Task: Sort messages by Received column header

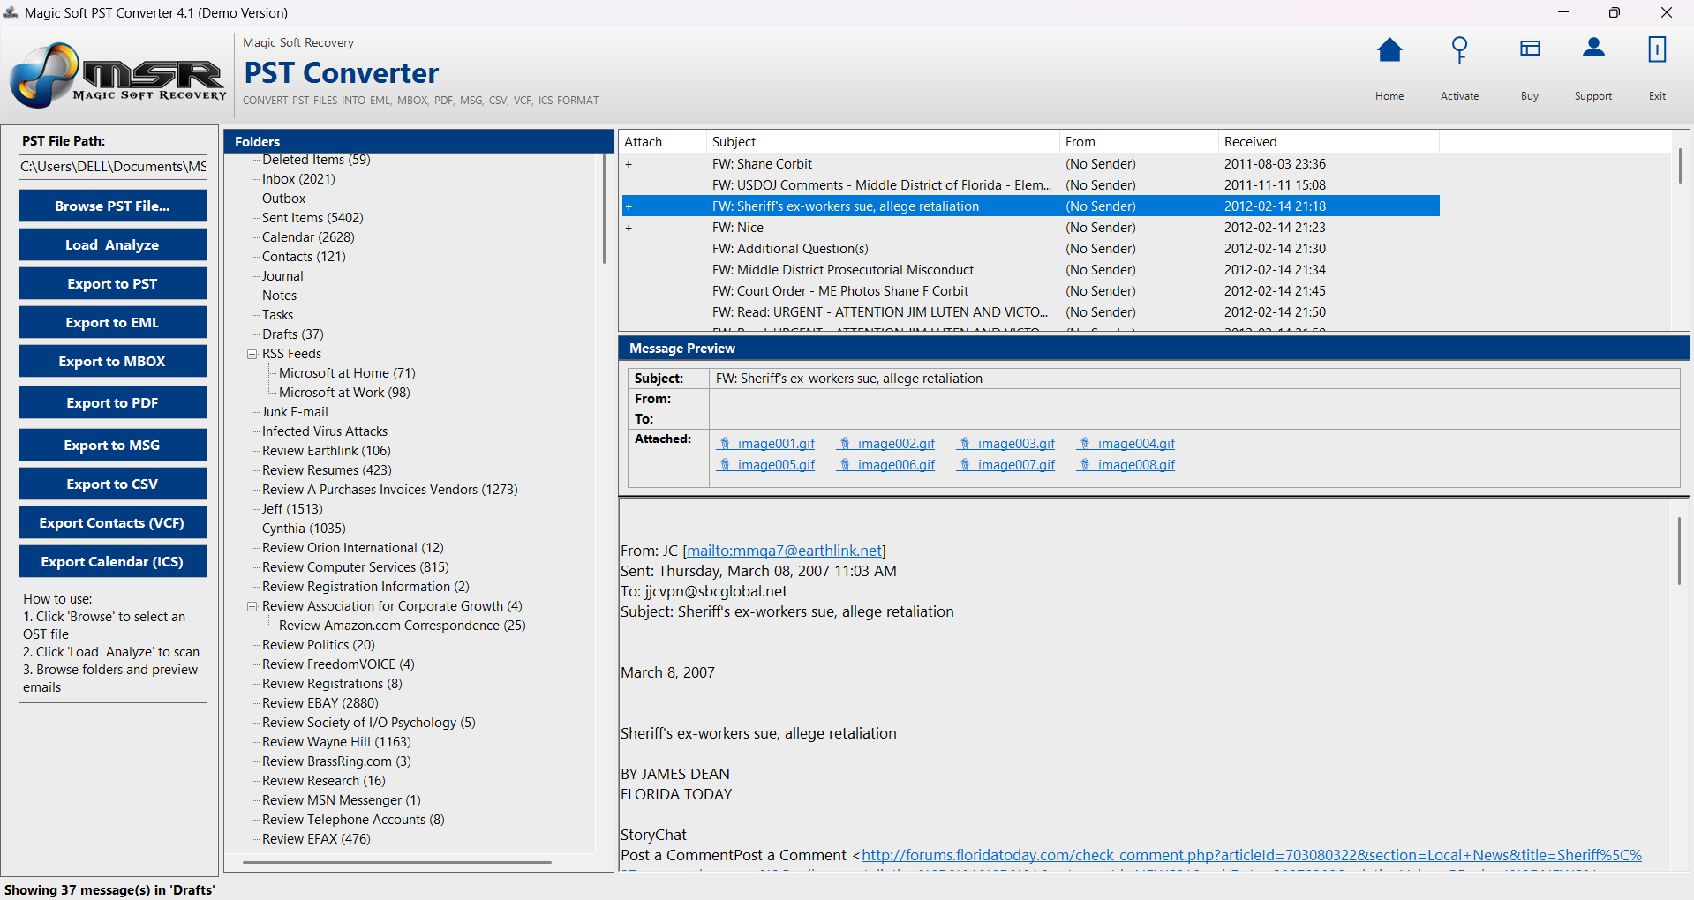Action: (x=1329, y=142)
